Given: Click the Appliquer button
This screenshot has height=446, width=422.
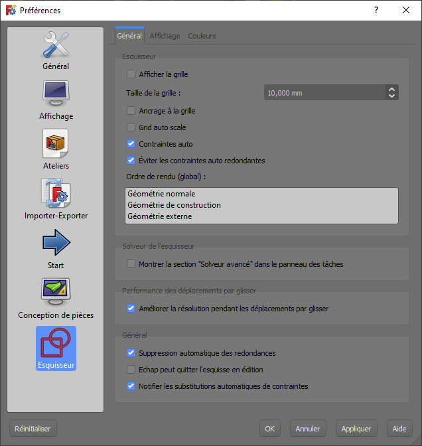Looking at the screenshot, I should coord(356,428).
